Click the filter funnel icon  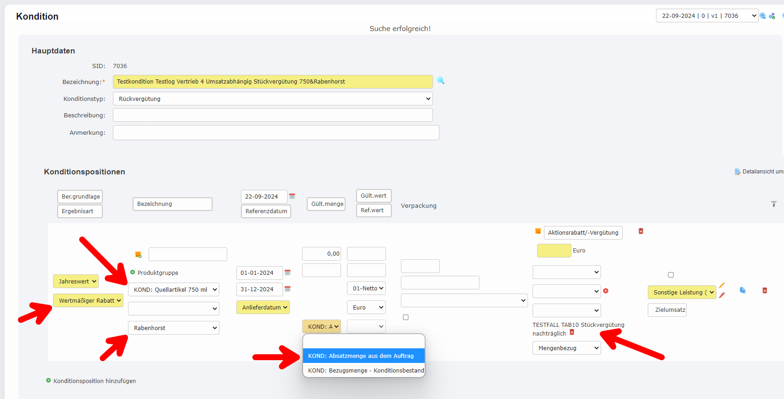[x=774, y=204]
